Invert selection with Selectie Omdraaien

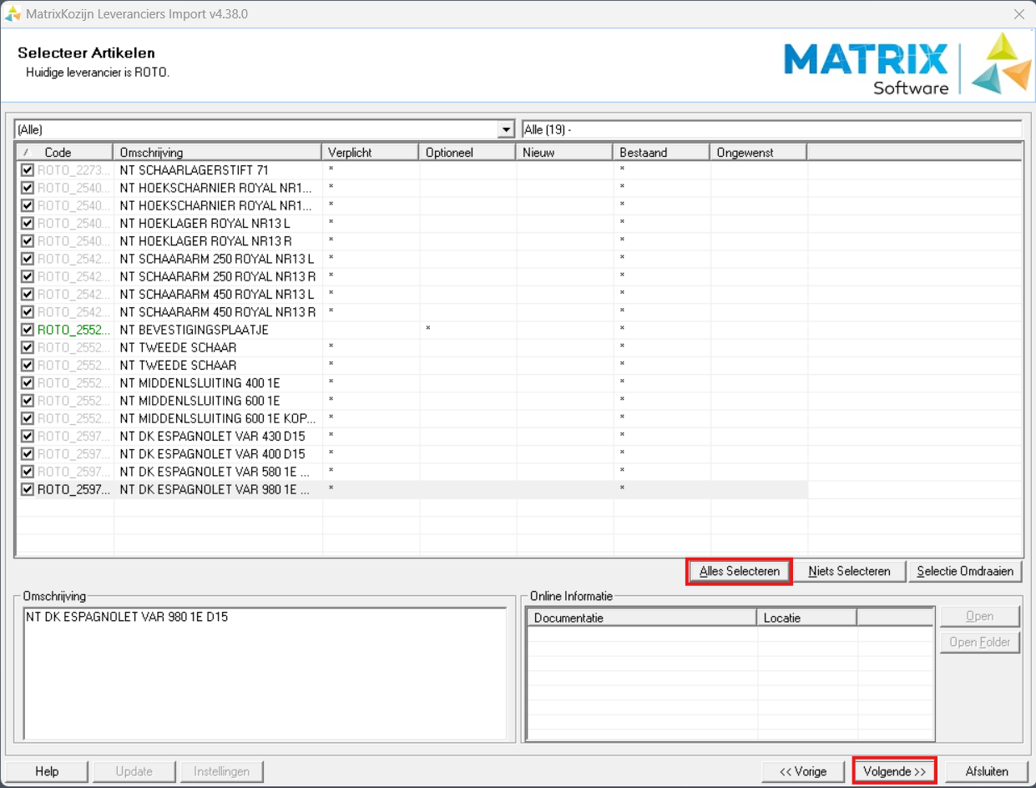coord(965,572)
